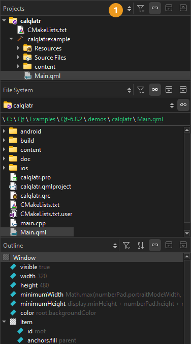
Task: Expand the android folder
Action: click(x=4, y=131)
